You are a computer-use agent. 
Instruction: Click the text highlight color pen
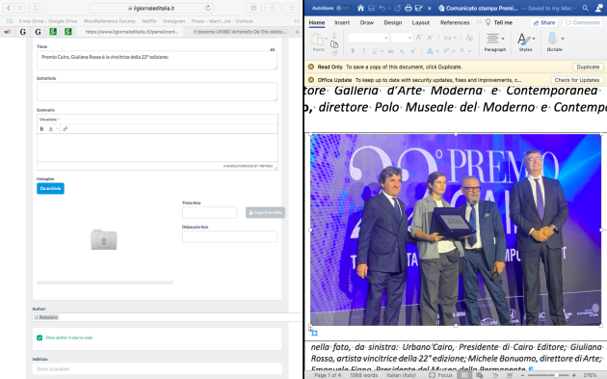446,50
